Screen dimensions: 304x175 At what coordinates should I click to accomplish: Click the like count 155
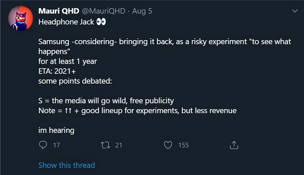(183, 145)
